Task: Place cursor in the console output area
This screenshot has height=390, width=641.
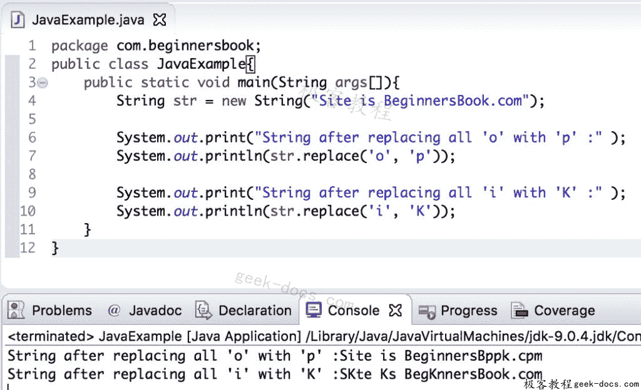Action: 250,364
